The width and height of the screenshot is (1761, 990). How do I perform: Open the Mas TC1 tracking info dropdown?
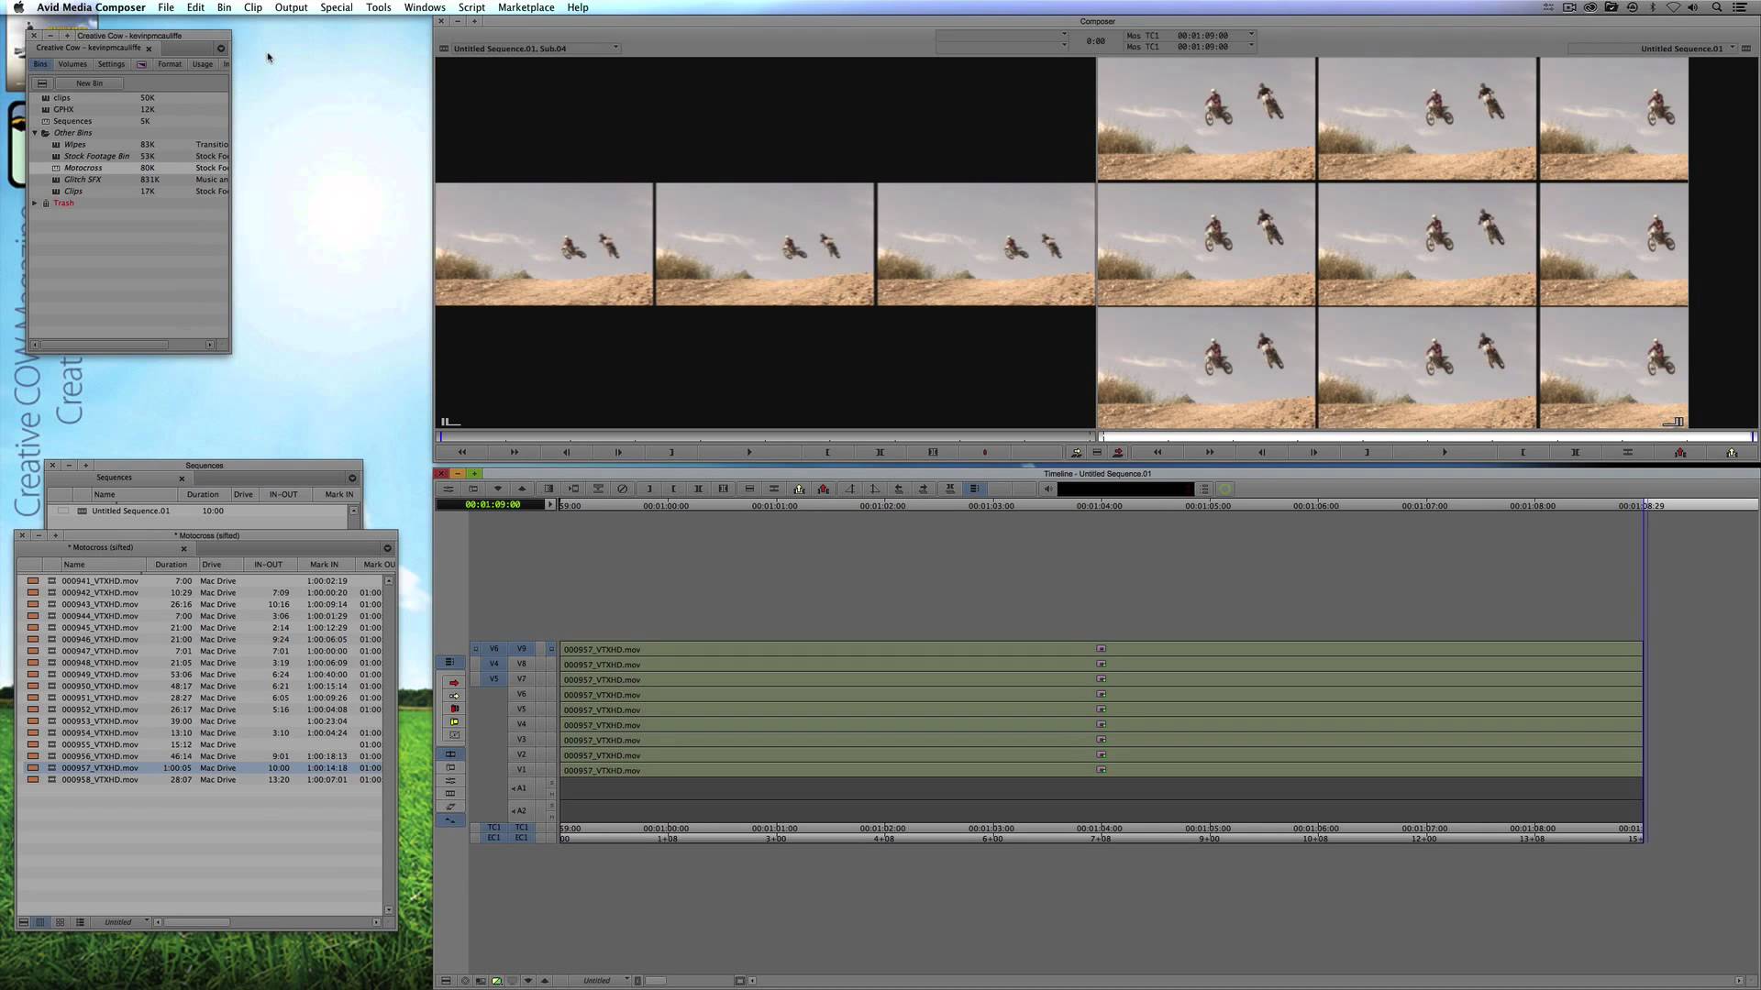[x=1251, y=35]
